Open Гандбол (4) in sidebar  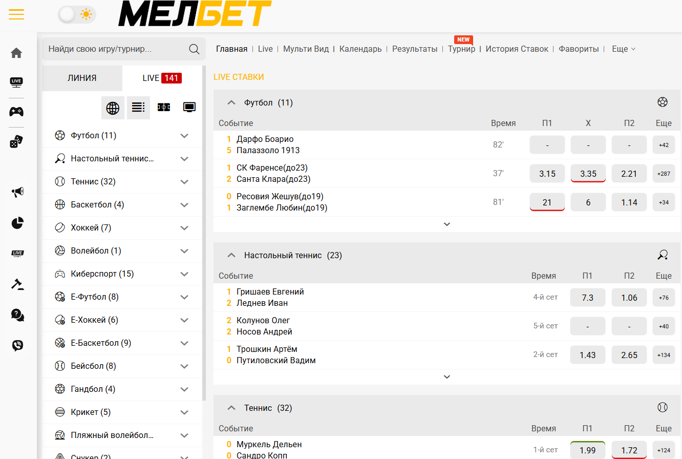point(122,389)
